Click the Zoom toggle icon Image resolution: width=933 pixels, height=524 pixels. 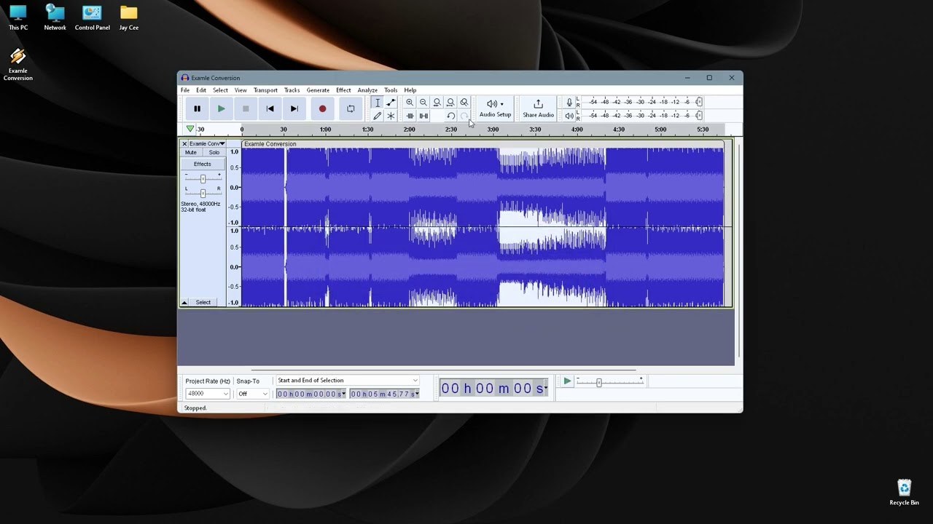coord(464,103)
